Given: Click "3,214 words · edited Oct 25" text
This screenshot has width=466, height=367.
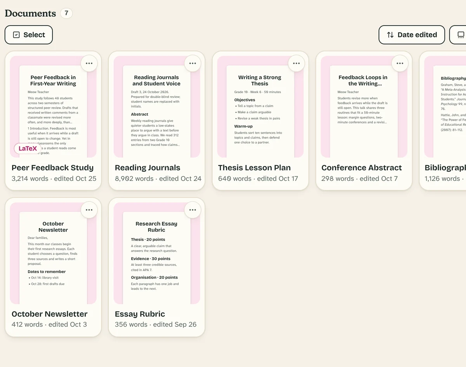Looking at the screenshot, I should (x=54, y=178).
